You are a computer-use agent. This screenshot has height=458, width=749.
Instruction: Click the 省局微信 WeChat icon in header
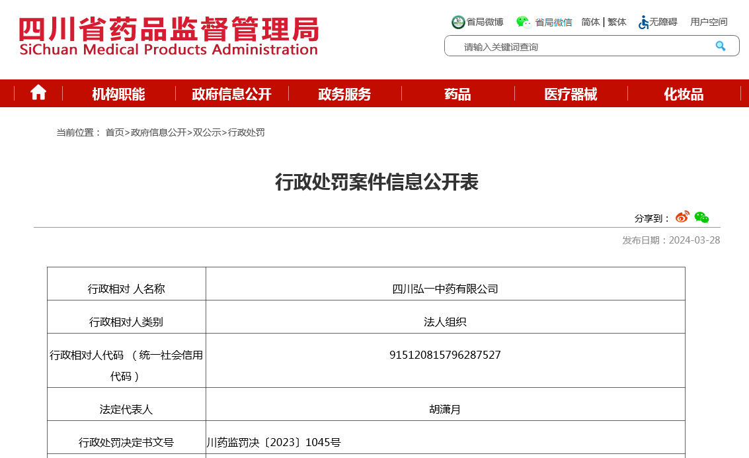524,22
